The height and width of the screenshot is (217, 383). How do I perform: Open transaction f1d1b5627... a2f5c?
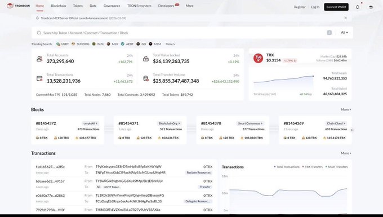(x=50, y=167)
